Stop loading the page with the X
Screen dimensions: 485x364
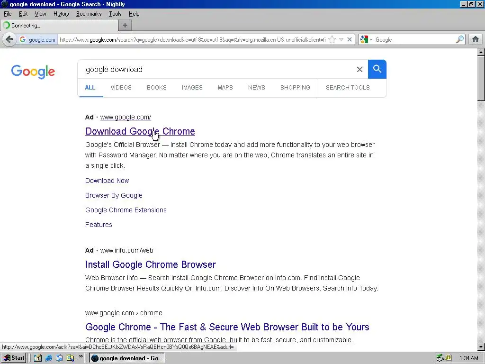[349, 40]
